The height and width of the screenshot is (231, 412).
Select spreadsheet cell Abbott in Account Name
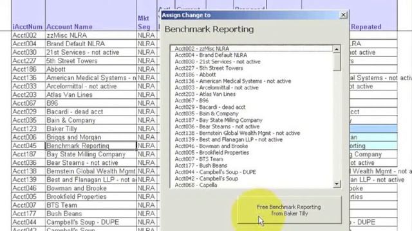tap(91, 69)
